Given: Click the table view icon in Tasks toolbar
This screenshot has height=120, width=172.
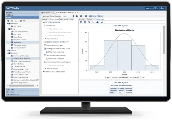Looking at the screenshot, I should pyautogui.click(x=21, y=21).
